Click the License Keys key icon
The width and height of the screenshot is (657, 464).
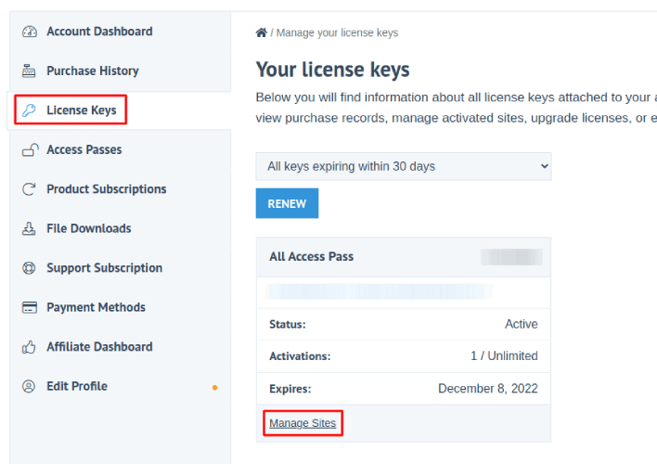tap(29, 110)
